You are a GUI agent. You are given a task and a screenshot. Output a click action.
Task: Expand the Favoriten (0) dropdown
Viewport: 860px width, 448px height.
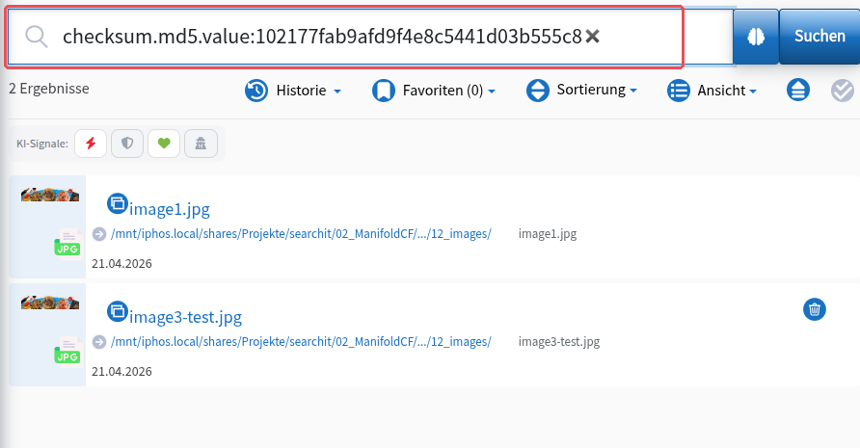point(434,91)
